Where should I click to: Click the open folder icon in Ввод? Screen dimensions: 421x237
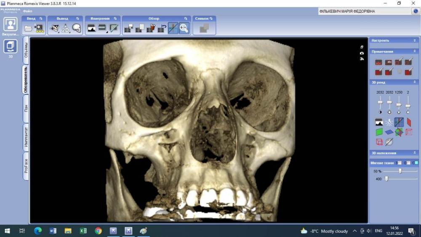(28, 28)
